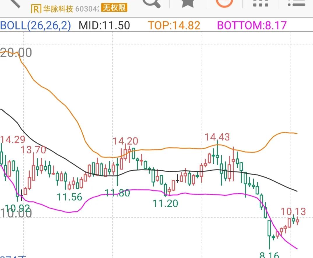The height and width of the screenshot is (258, 313).
Task: Tap the 14.20 peak label
Action: (126, 141)
